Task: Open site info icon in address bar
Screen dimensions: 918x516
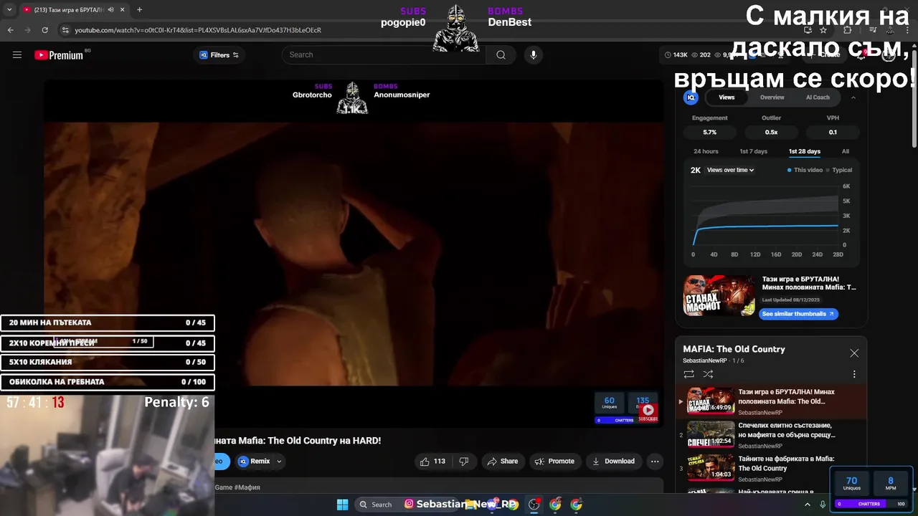Action: (65, 30)
